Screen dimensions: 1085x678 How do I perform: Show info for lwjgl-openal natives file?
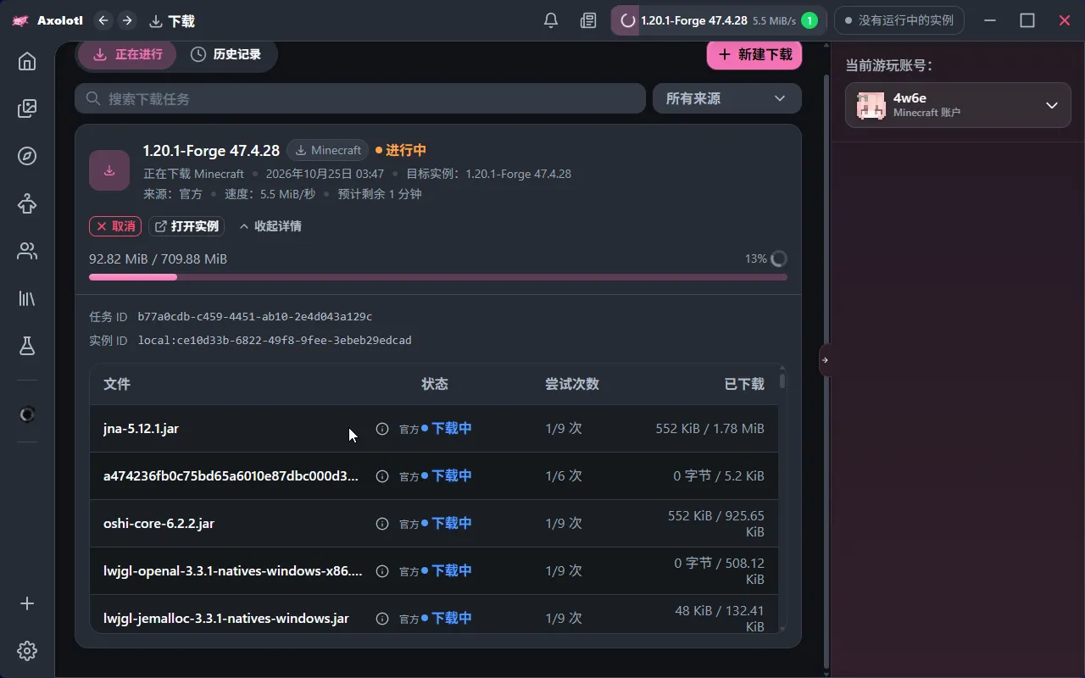click(382, 571)
